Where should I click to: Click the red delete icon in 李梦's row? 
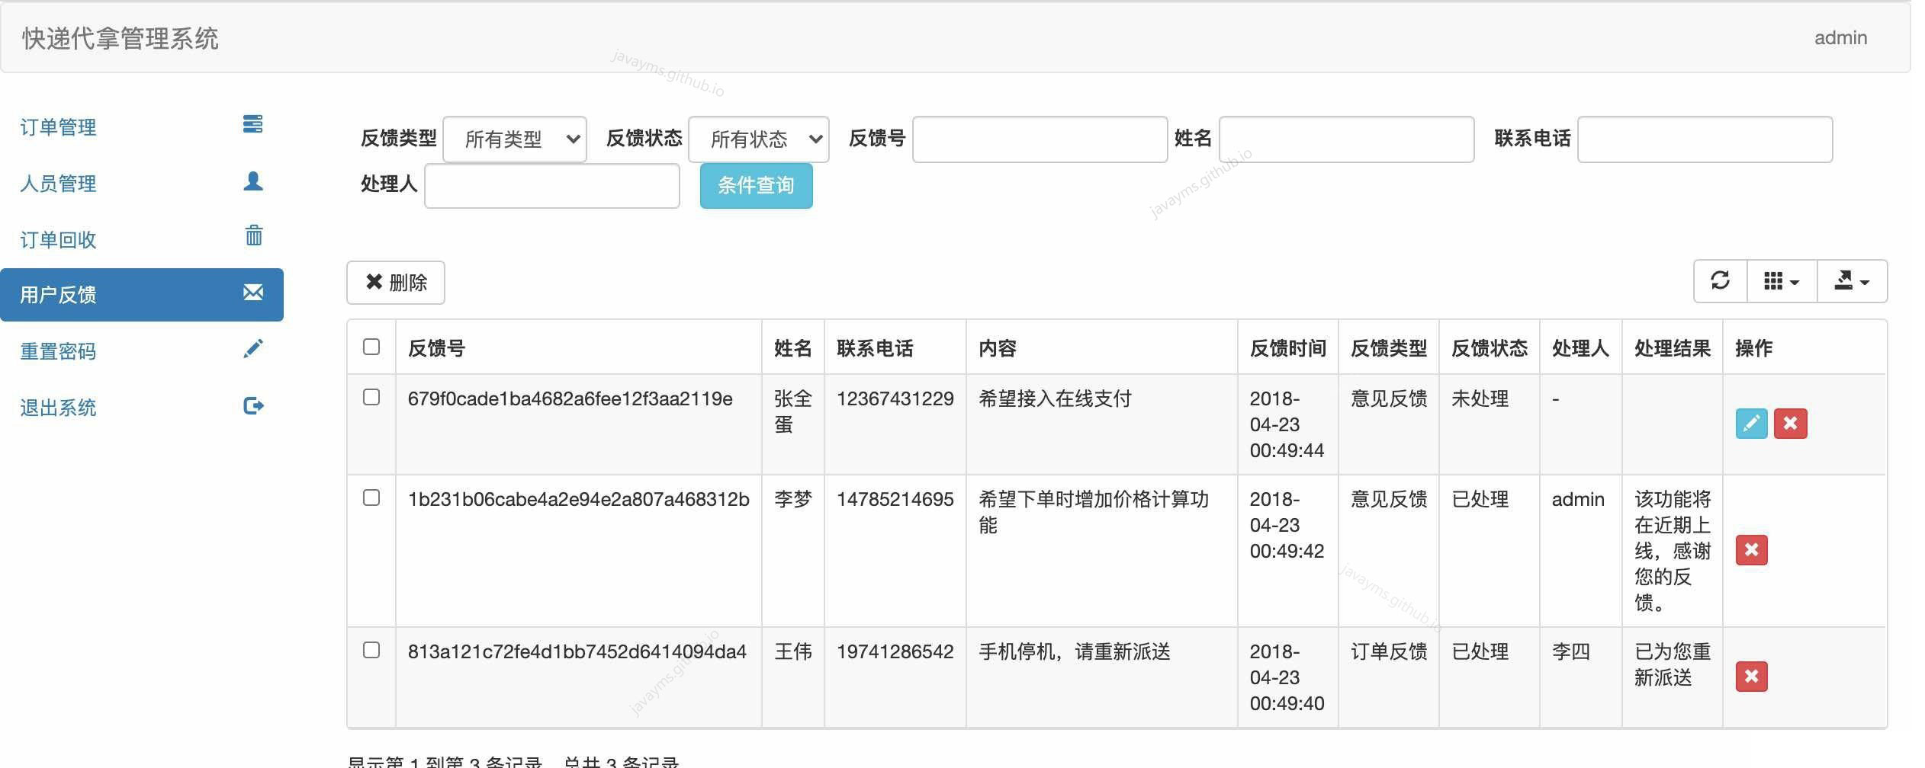pos(1752,550)
